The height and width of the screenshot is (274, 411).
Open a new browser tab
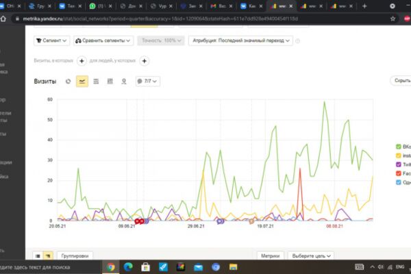364,6
